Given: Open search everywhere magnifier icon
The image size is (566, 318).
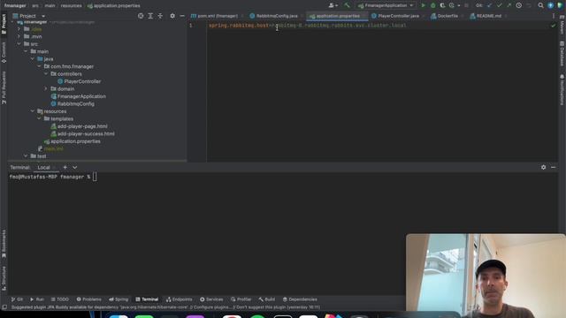Looking at the screenshot, I should point(540,5).
